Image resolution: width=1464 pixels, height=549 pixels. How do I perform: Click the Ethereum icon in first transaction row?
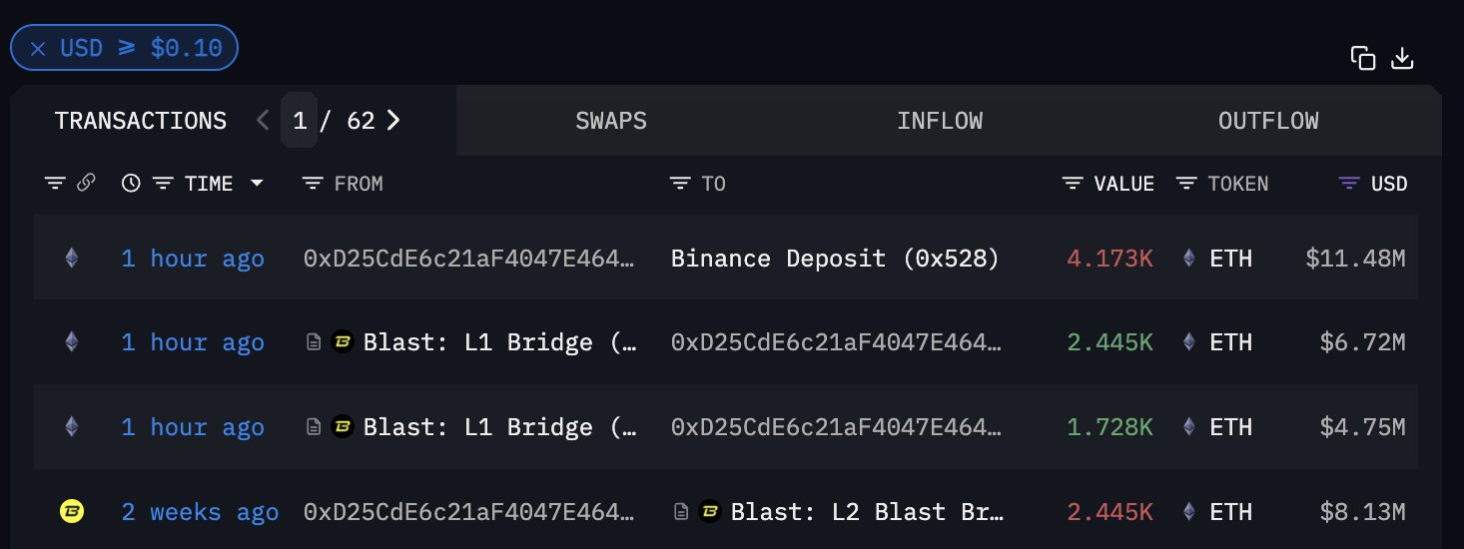71,259
